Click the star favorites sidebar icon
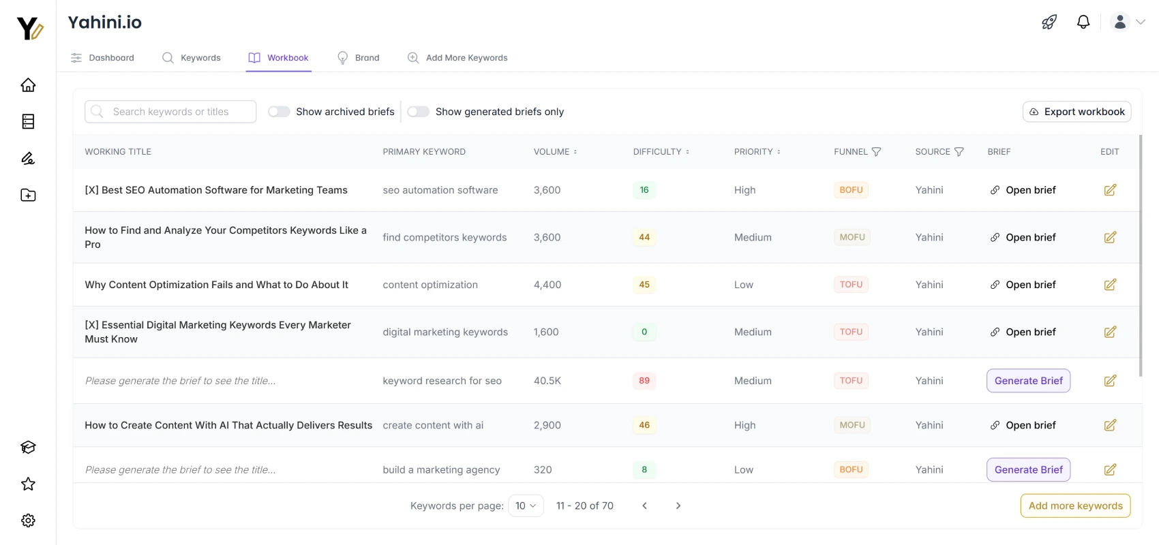 28,484
